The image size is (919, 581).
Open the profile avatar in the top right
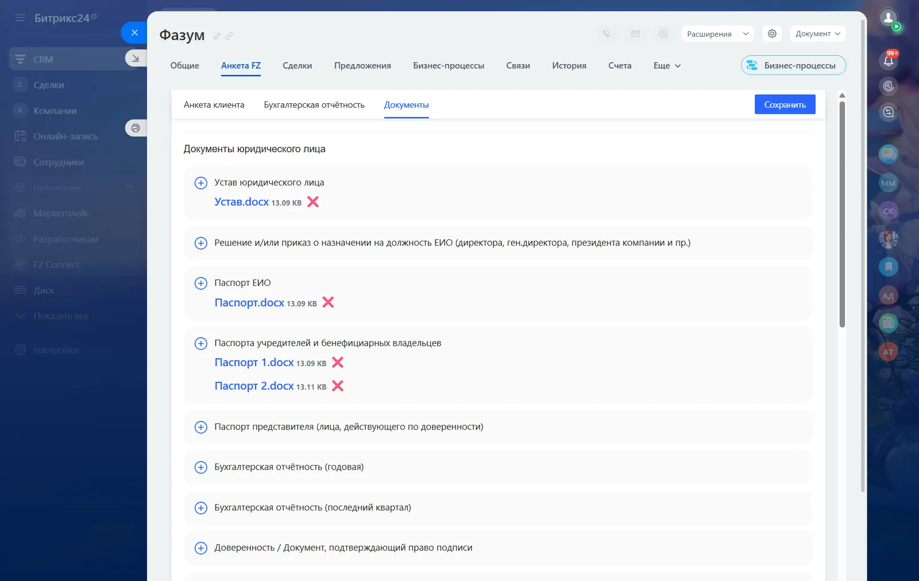888,17
